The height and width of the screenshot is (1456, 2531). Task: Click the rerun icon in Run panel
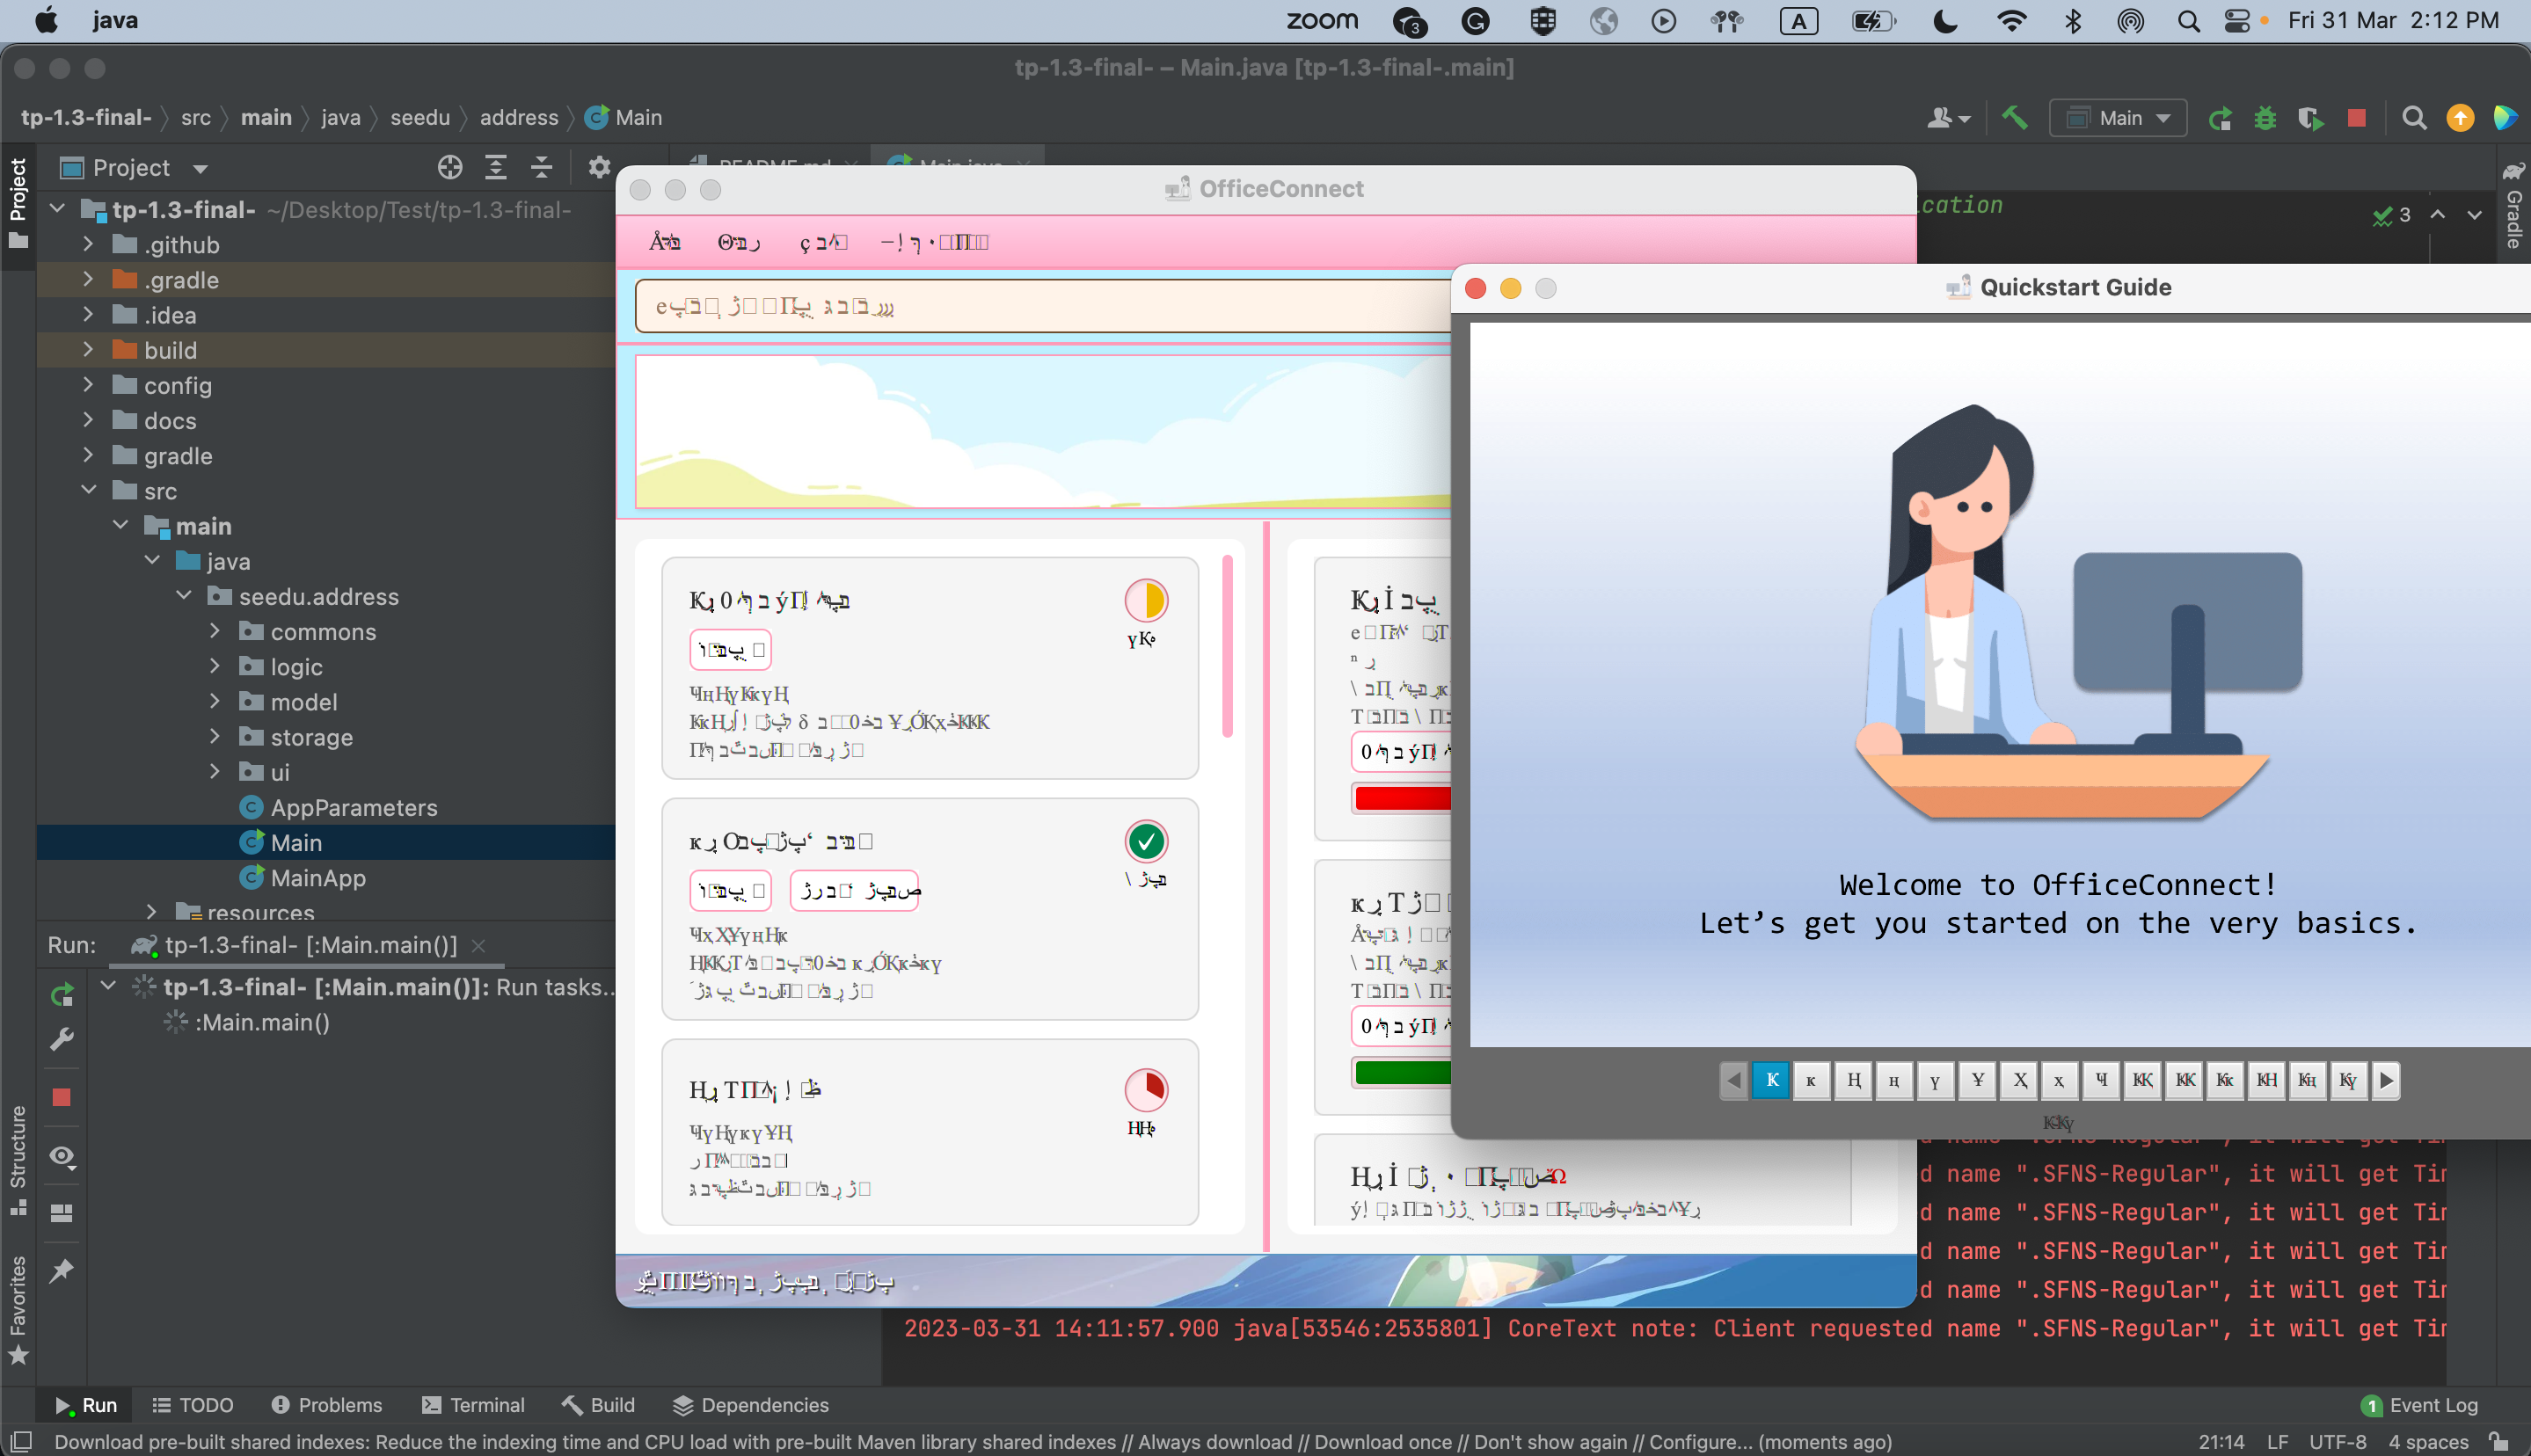tap(62, 994)
